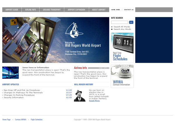This screenshot has width=175, height=123.
Task: Open the Airport Guide menu
Action: tap(12, 10)
